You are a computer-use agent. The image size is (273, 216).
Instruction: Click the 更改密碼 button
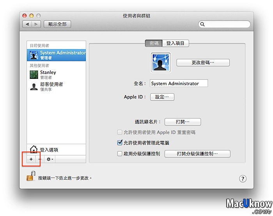[x=203, y=62]
